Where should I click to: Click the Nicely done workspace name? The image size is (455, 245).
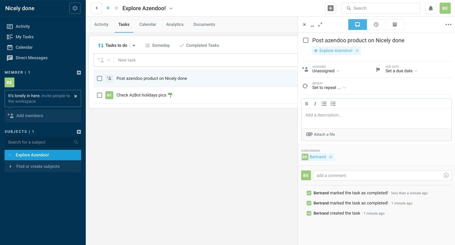click(20, 8)
